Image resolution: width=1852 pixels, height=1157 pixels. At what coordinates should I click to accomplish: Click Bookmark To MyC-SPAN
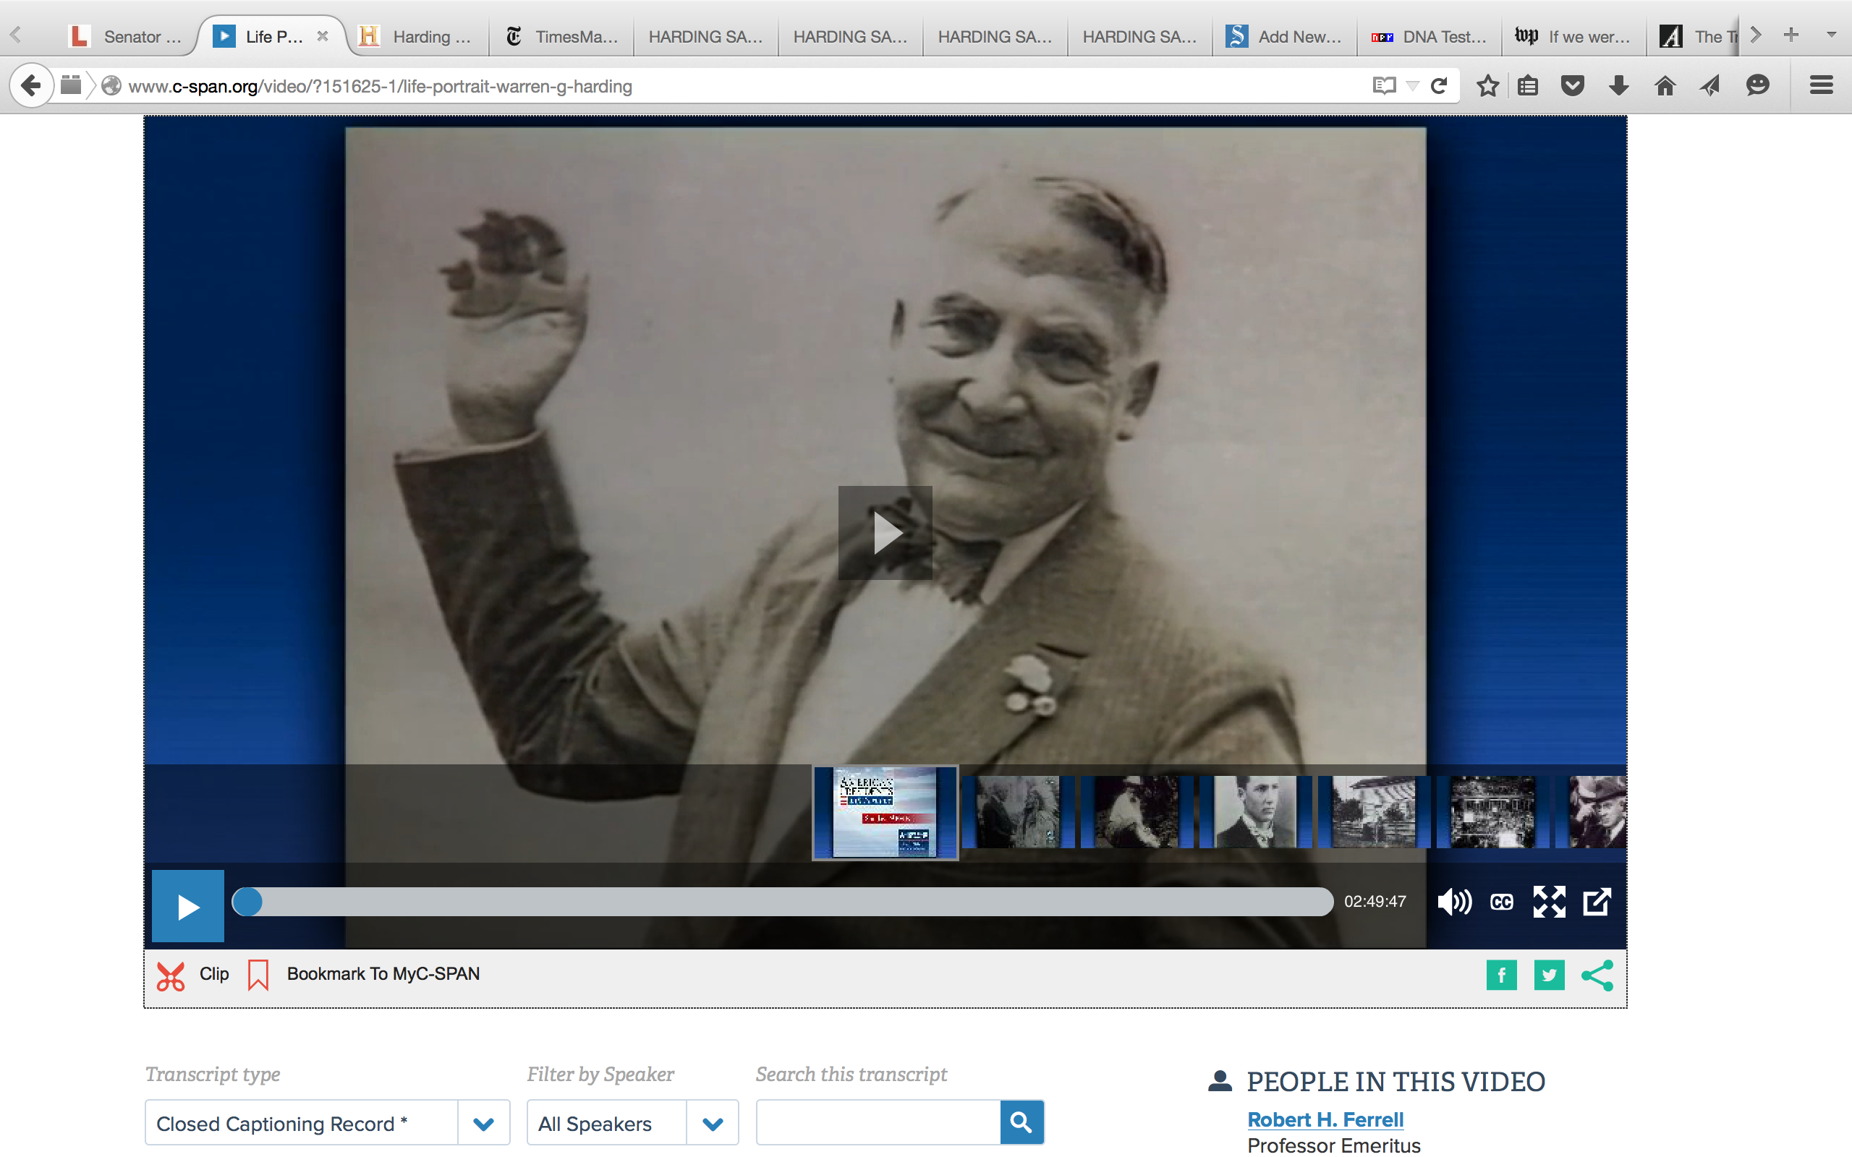383,973
